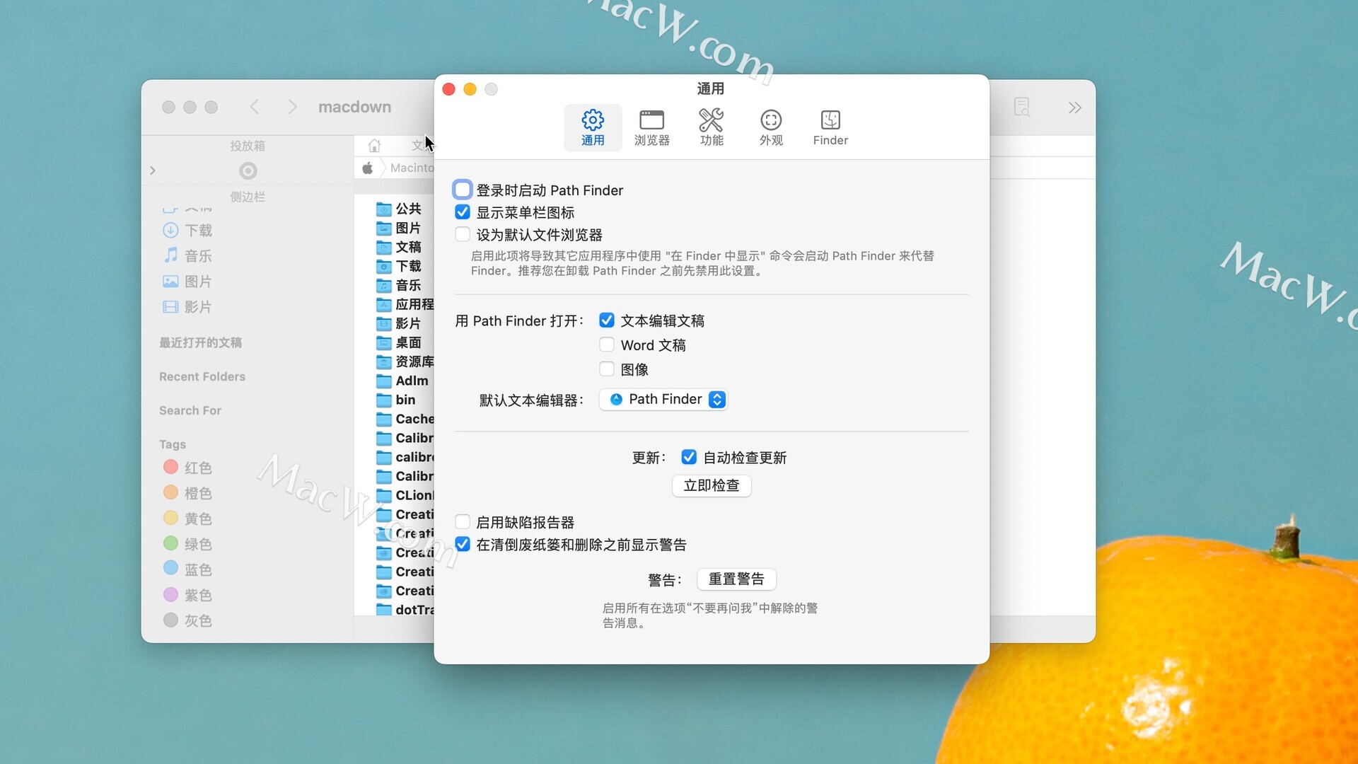1358x764 pixels.
Task: Select the bin folder in file list
Action: [x=395, y=400]
